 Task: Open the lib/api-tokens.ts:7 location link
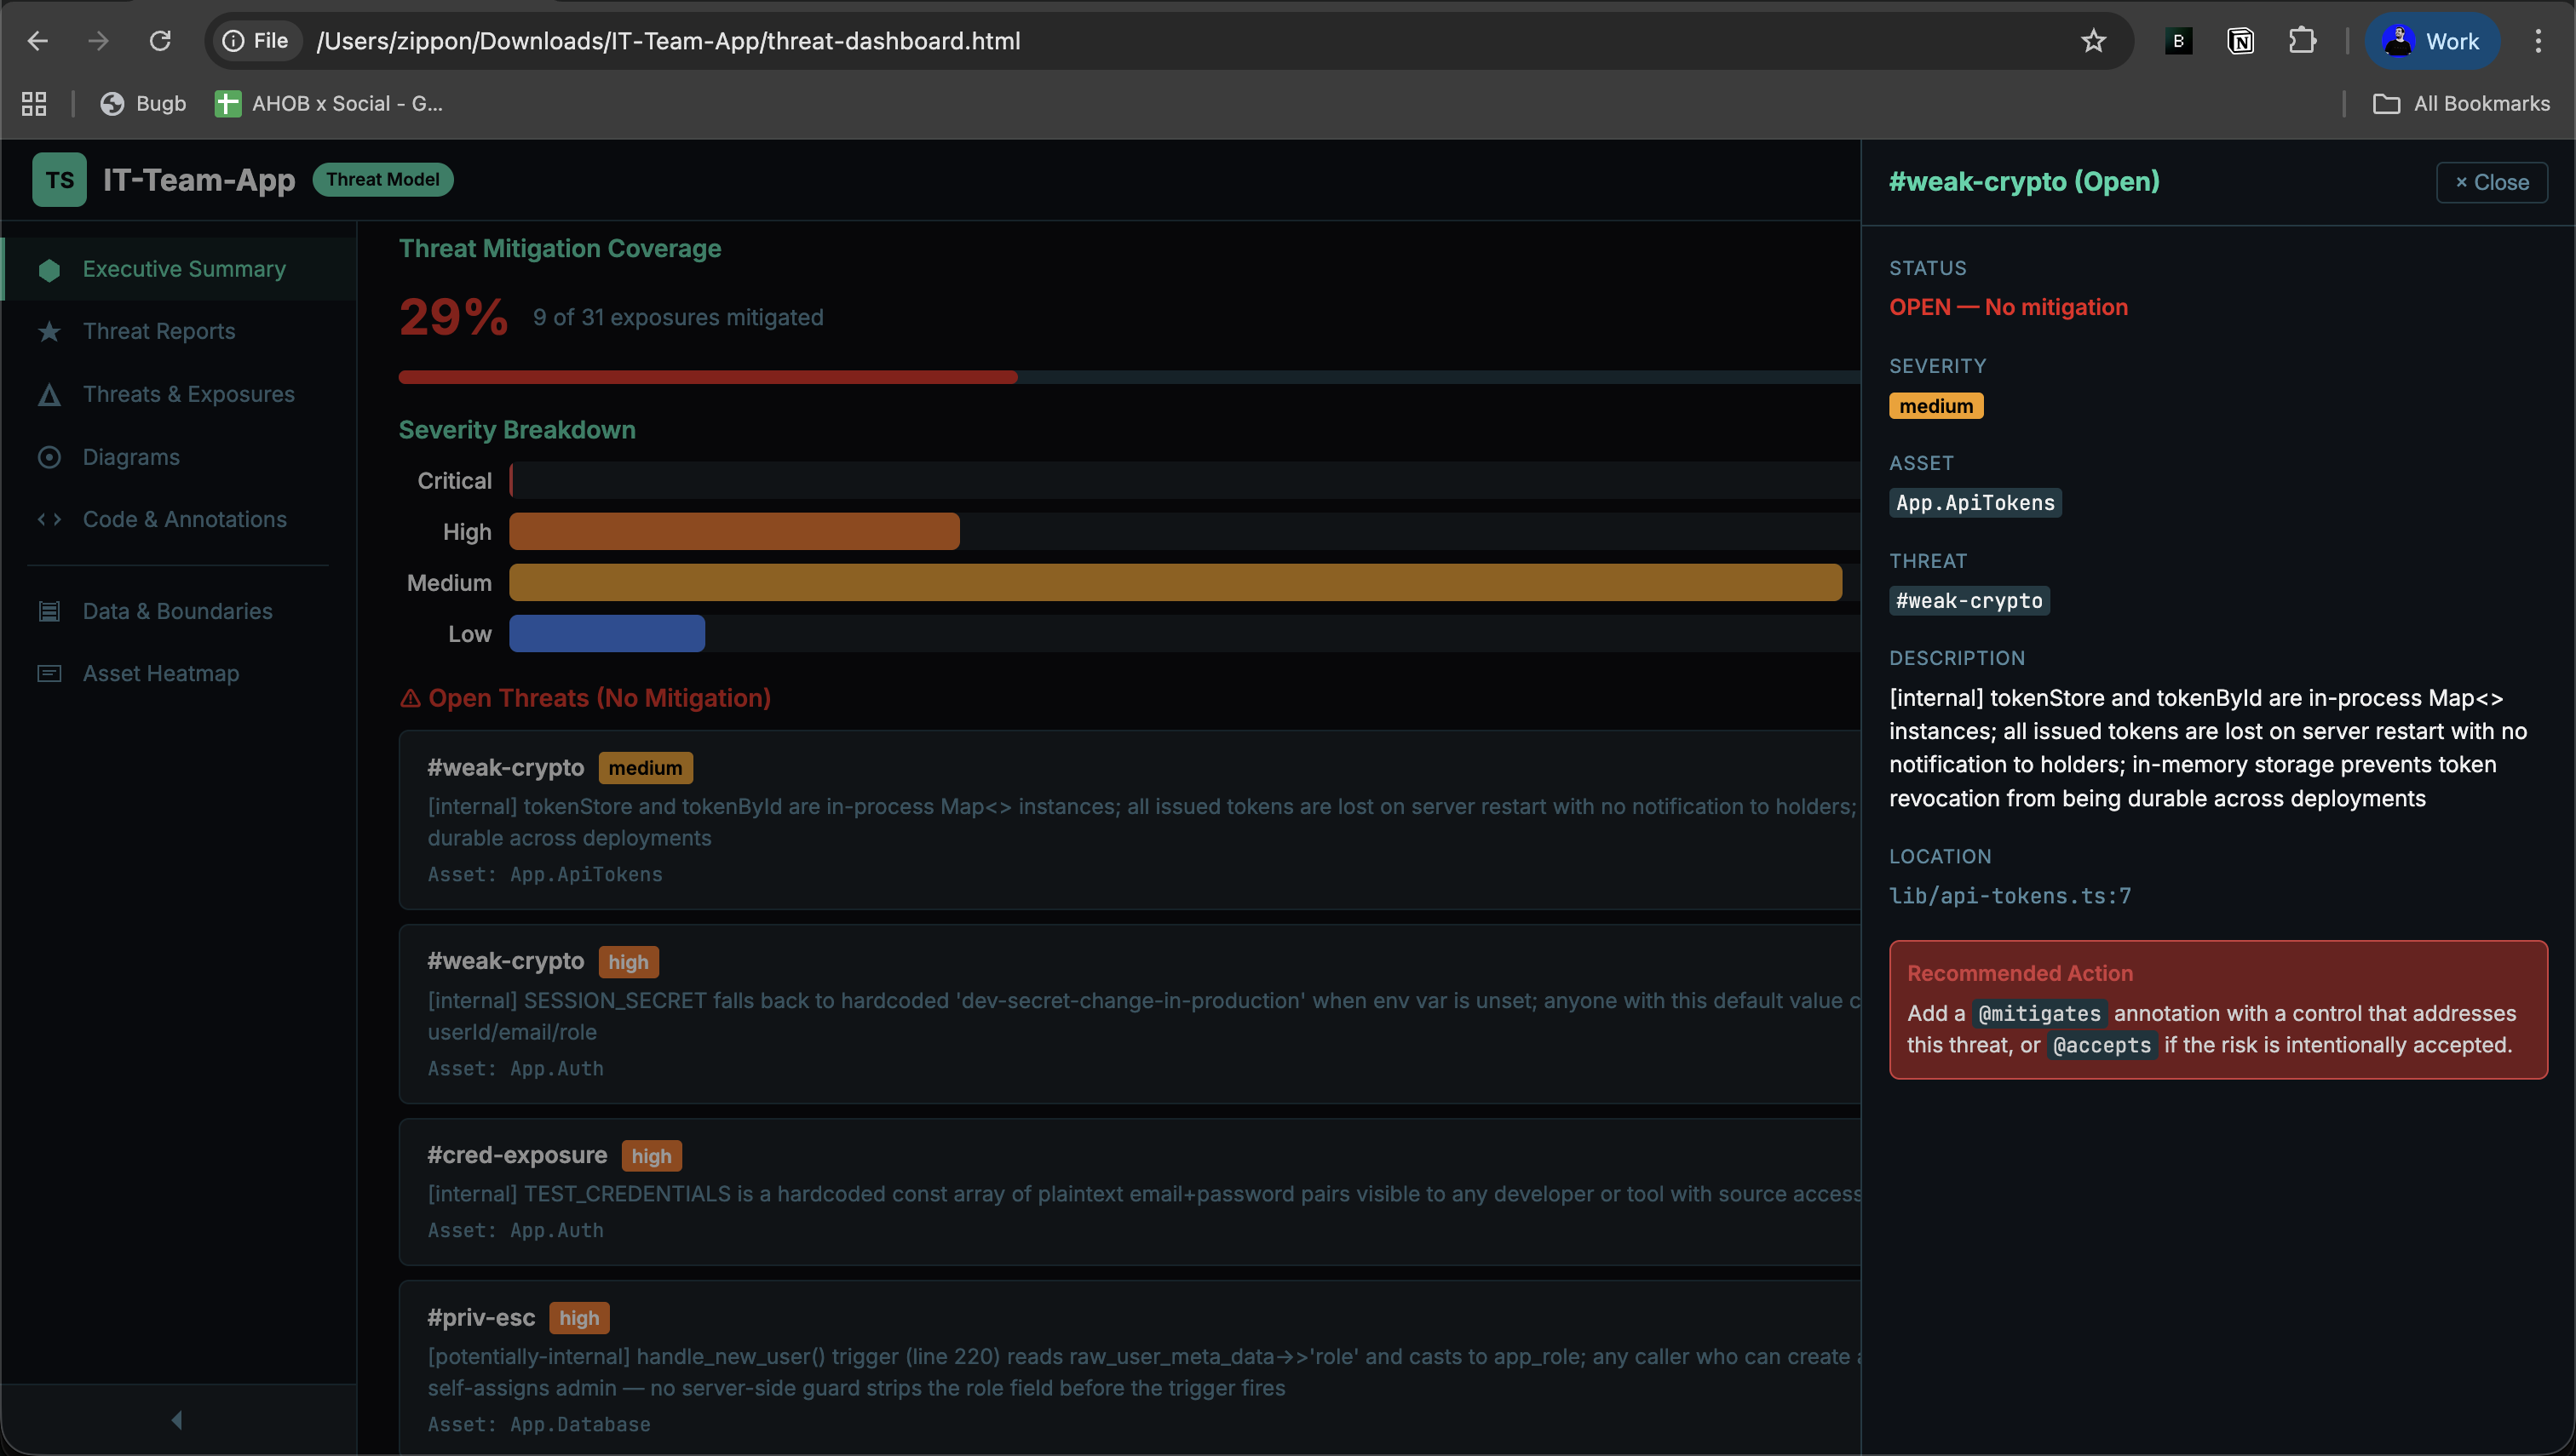coord(2010,896)
